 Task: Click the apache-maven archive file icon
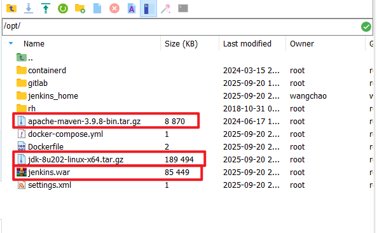click(22, 121)
